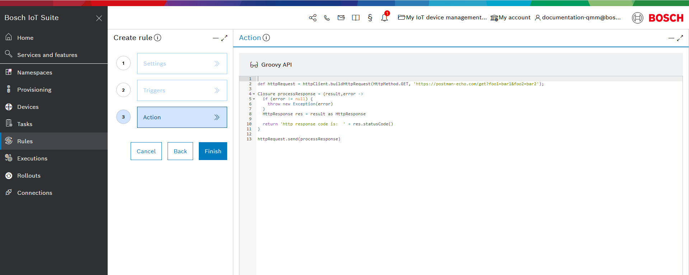689x275 pixels.
Task: Click Settings step chevron arrows
Action: tap(217, 63)
